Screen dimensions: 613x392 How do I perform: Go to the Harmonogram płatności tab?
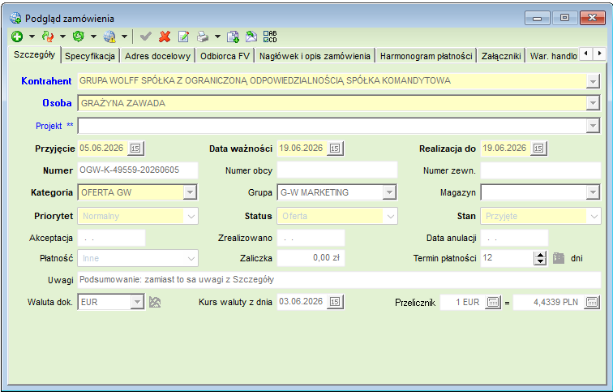(x=427, y=56)
